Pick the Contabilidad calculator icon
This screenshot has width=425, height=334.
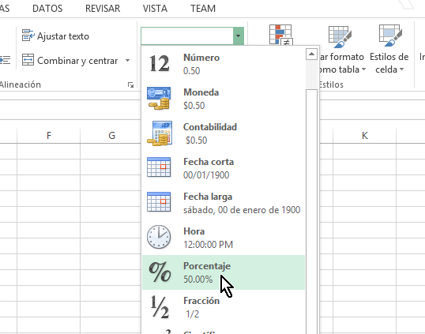point(160,133)
